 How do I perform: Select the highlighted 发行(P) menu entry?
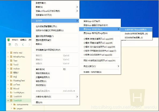pyautogui.click(x=55, y=21)
